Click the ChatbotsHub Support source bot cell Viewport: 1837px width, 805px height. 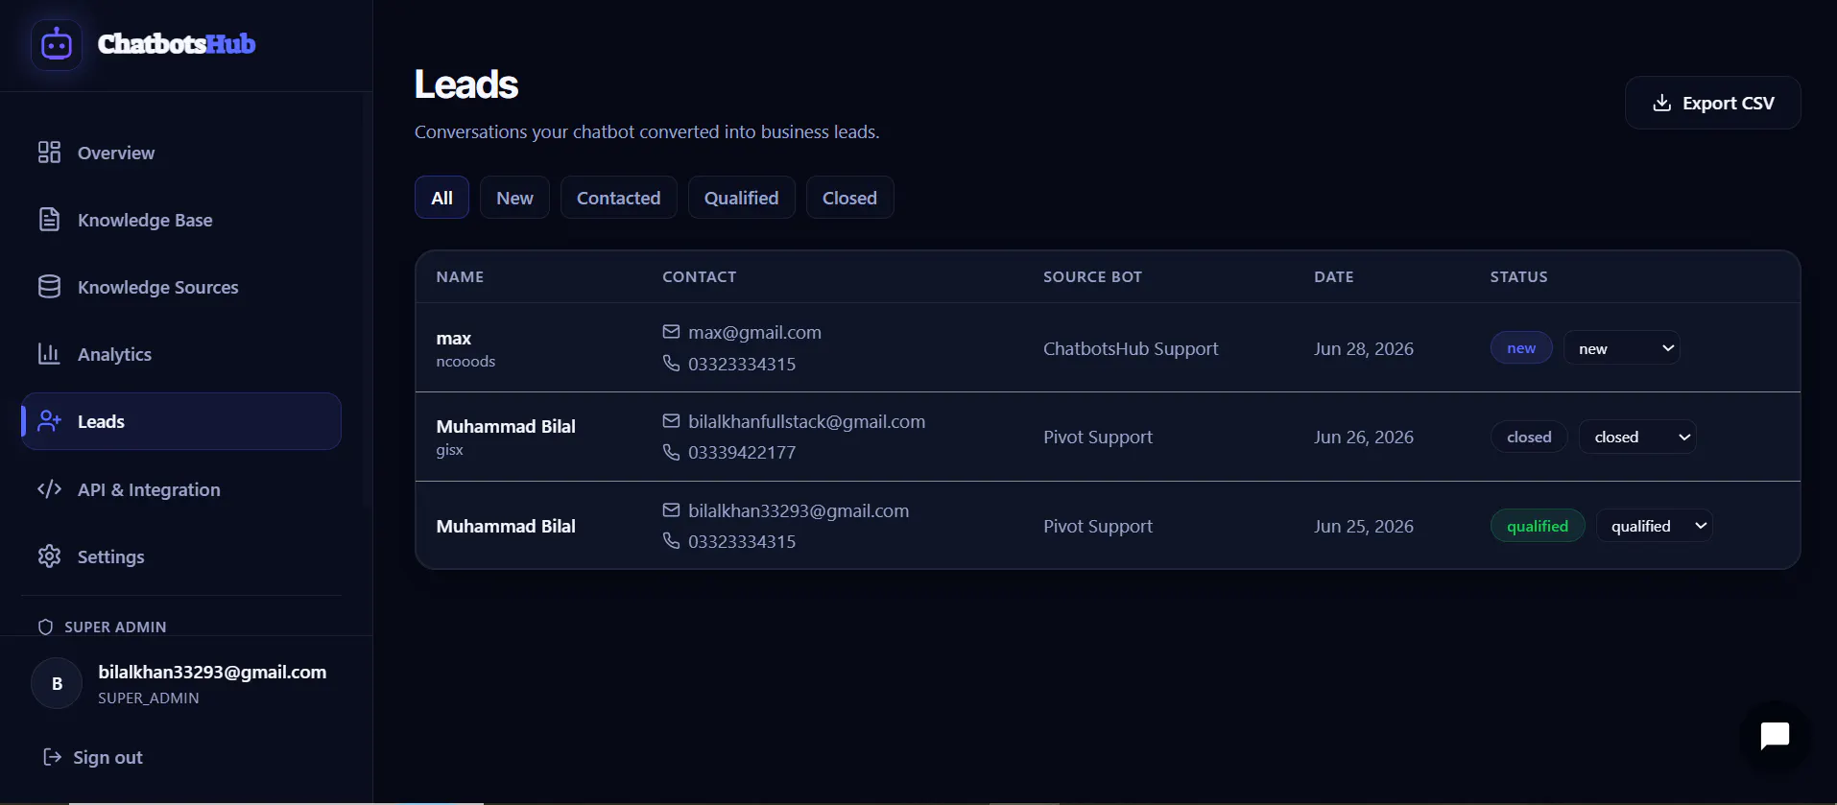[x=1131, y=348]
